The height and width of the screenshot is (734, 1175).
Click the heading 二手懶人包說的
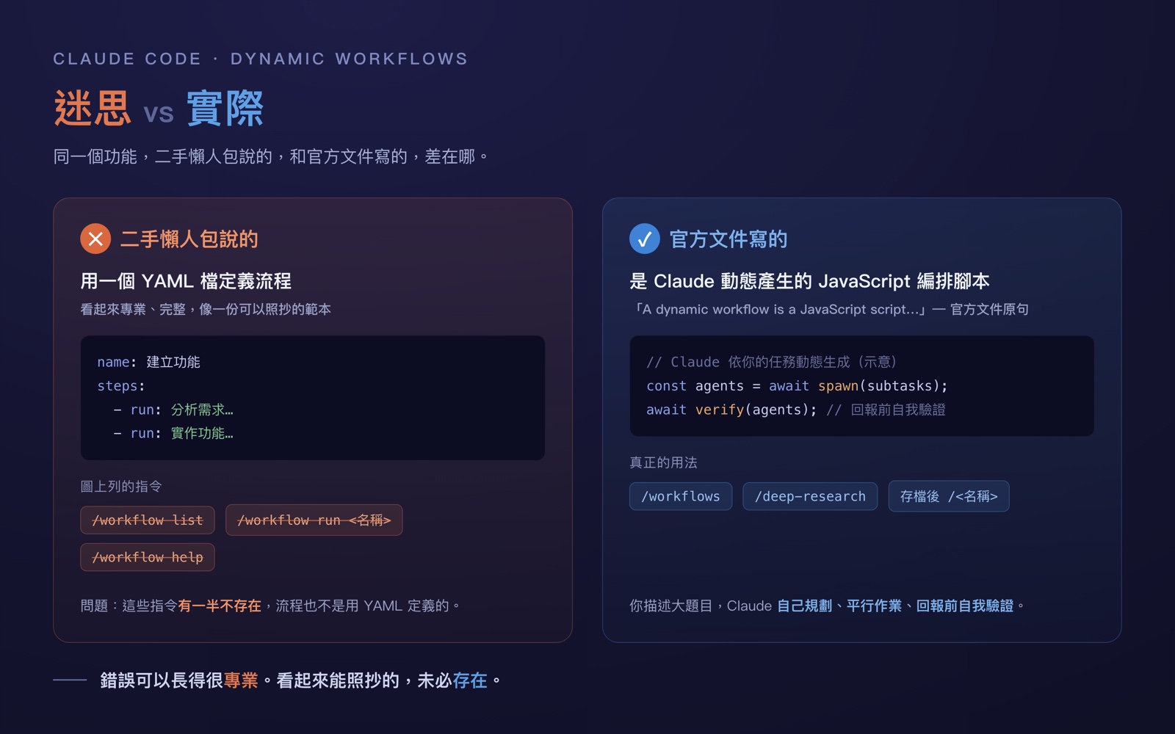click(189, 239)
